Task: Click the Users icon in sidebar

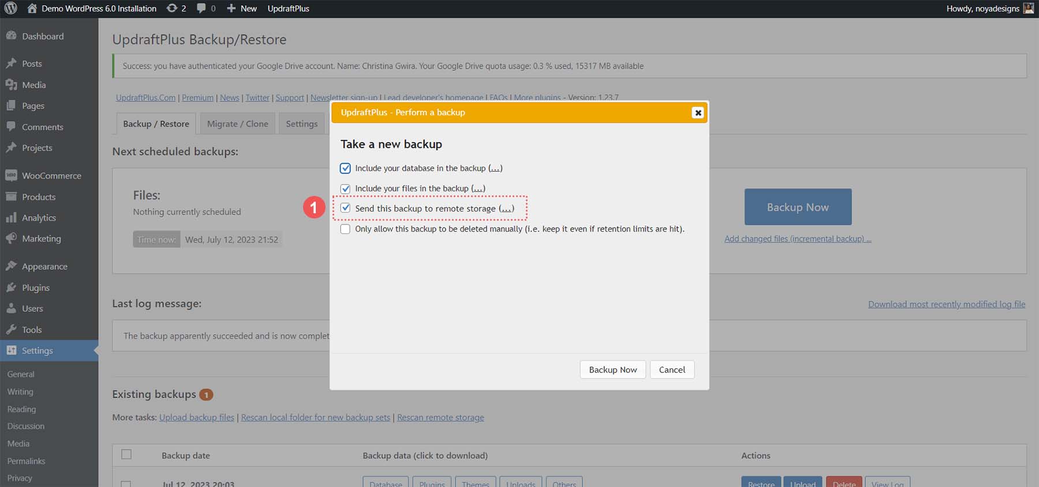Action: click(x=11, y=308)
